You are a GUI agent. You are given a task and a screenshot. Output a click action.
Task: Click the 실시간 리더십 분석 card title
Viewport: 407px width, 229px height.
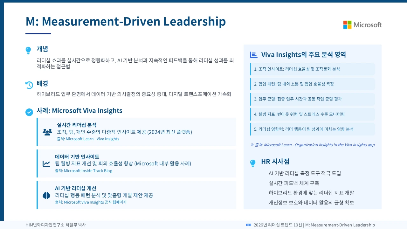point(77,125)
